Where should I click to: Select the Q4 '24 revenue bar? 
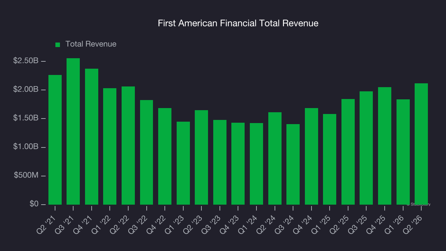(312, 156)
